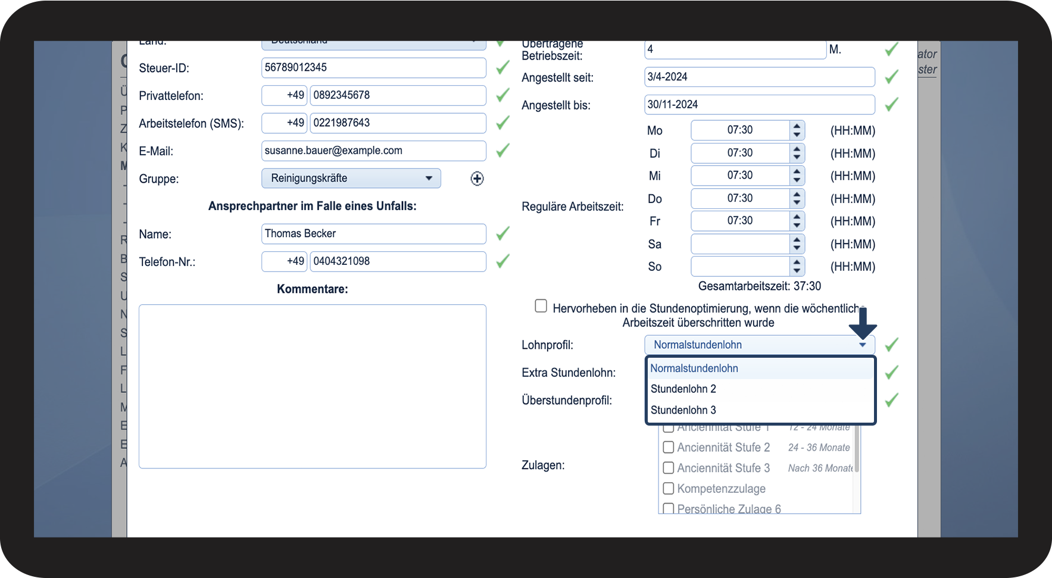
Task: Click the Di working time field
Action: 740,153
